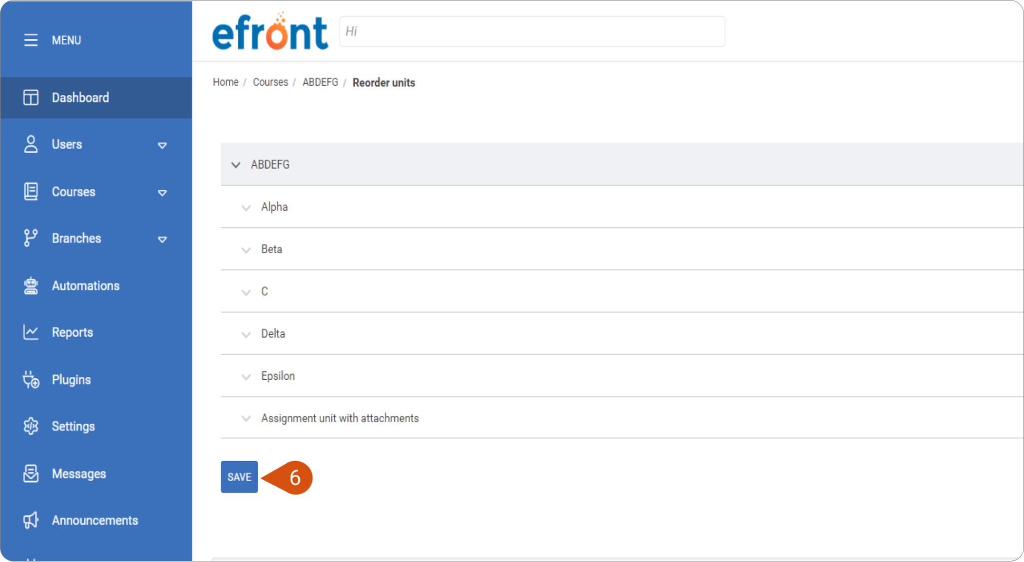The image size is (1024, 562).
Task: Go to Courses breadcrumb link
Action: pos(270,82)
